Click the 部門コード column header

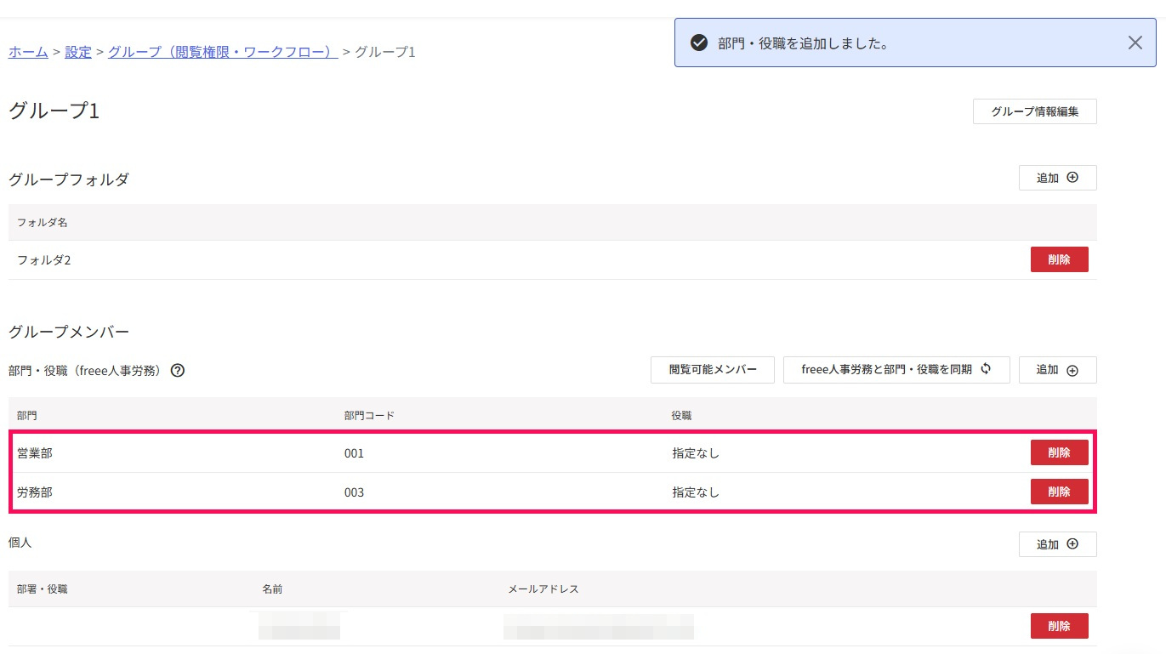(x=369, y=416)
